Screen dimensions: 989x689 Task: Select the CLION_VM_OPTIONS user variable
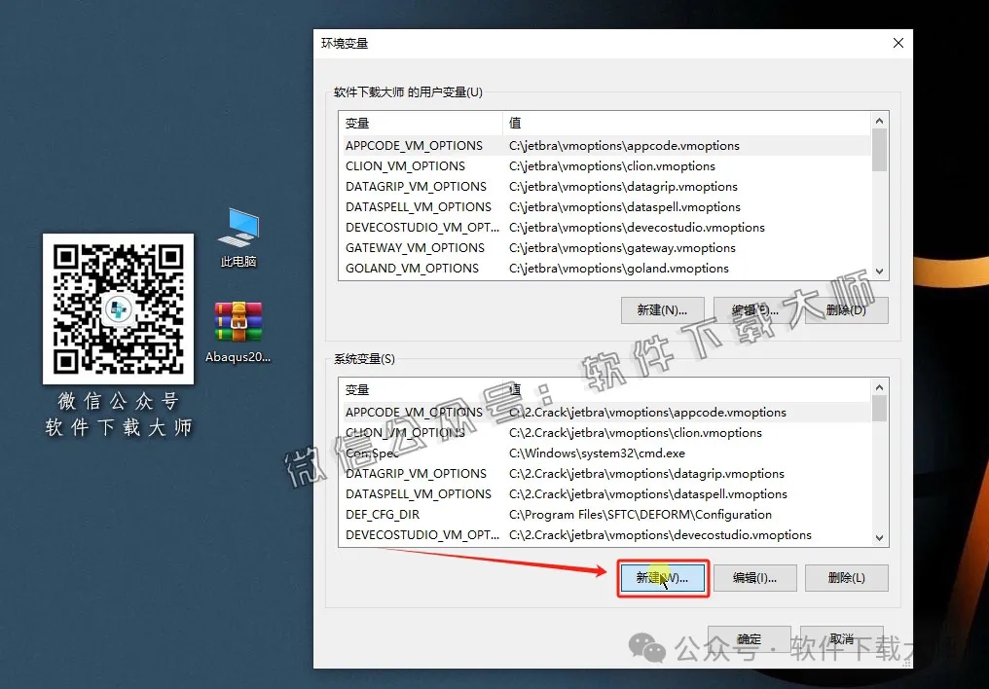(x=405, y=165)
